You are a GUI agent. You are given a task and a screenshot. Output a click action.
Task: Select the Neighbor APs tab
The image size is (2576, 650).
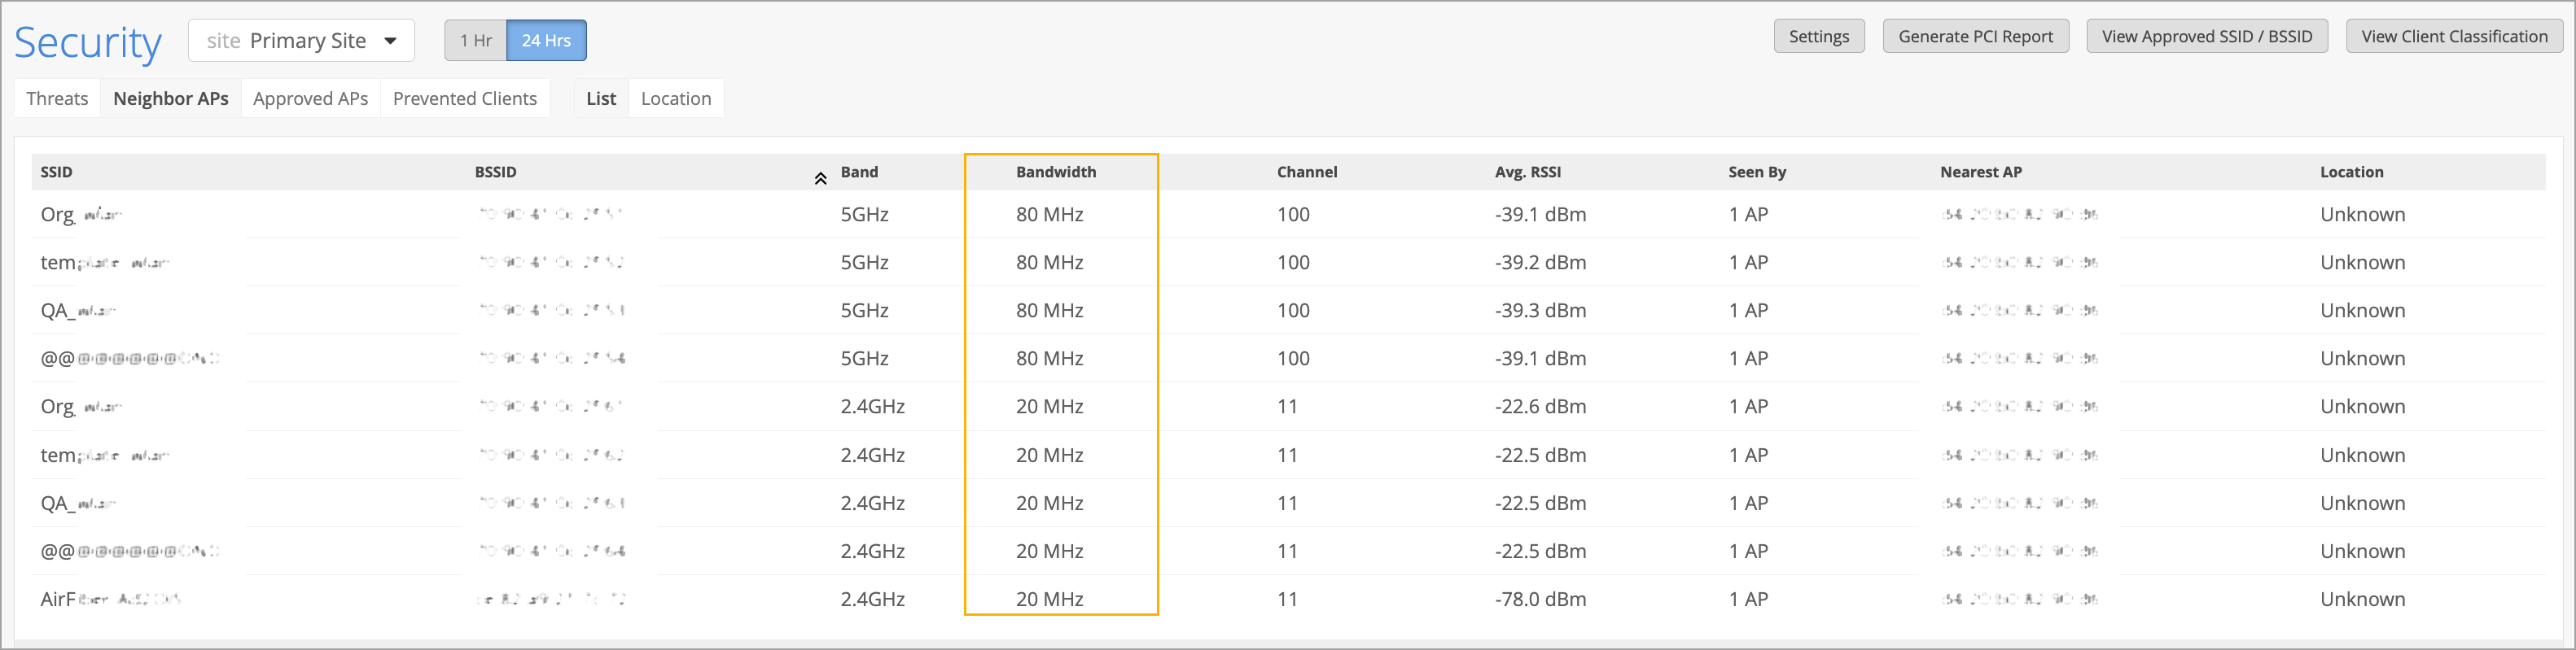tap(170, 99)
